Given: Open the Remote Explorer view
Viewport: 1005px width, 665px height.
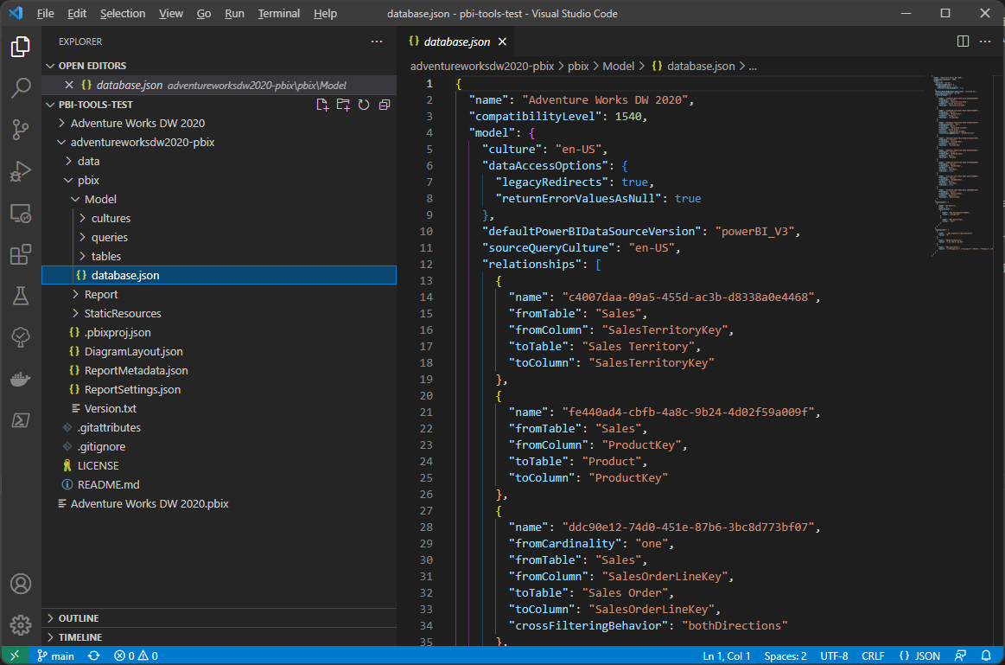Looking at the screenshot, I should (21, 214).
